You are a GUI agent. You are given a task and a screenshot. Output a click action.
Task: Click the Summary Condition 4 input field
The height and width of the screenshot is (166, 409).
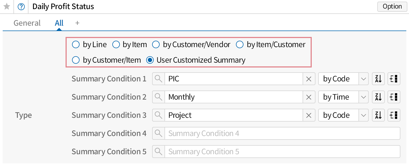[x=282, y=133]
